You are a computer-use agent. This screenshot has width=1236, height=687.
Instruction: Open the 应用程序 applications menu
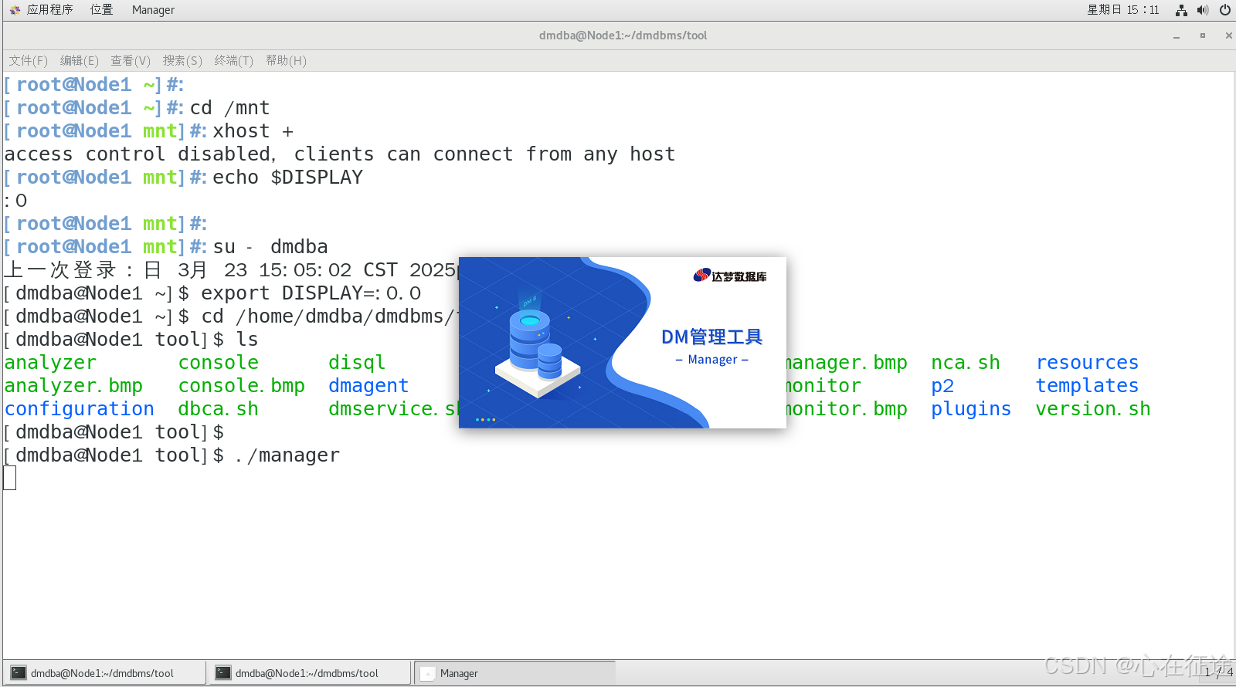pyautogui.click(x=49, y=10)
